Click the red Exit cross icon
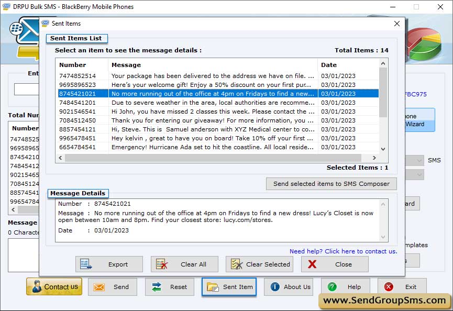 click(x=389, y=287)
